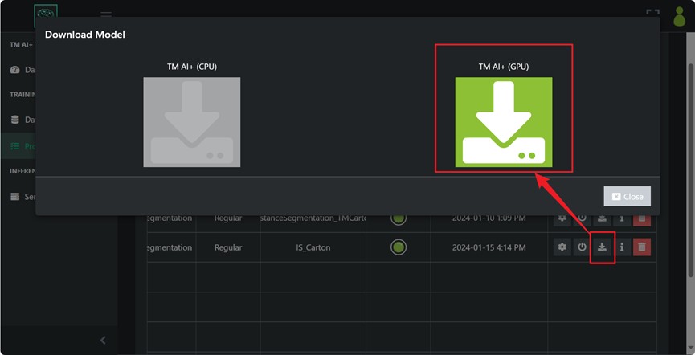Open the user profile icon
The width and height of the screenshot is (695, 355).
[x=679, y=17]
